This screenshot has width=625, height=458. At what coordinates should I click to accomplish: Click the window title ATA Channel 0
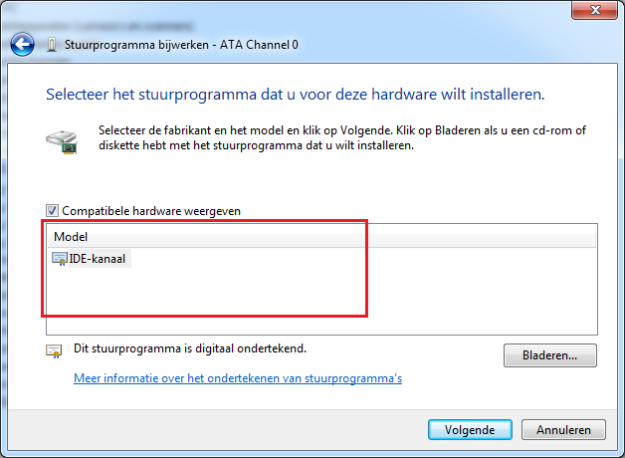coord(181,45)
